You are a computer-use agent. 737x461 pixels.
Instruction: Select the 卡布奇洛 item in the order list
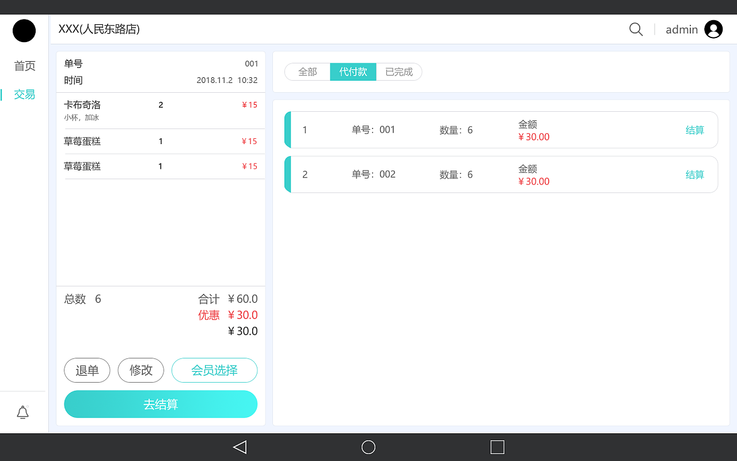point(81,104)
